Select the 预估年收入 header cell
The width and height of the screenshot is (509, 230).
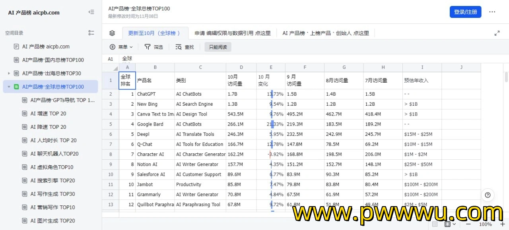click(x=422, y=80)
